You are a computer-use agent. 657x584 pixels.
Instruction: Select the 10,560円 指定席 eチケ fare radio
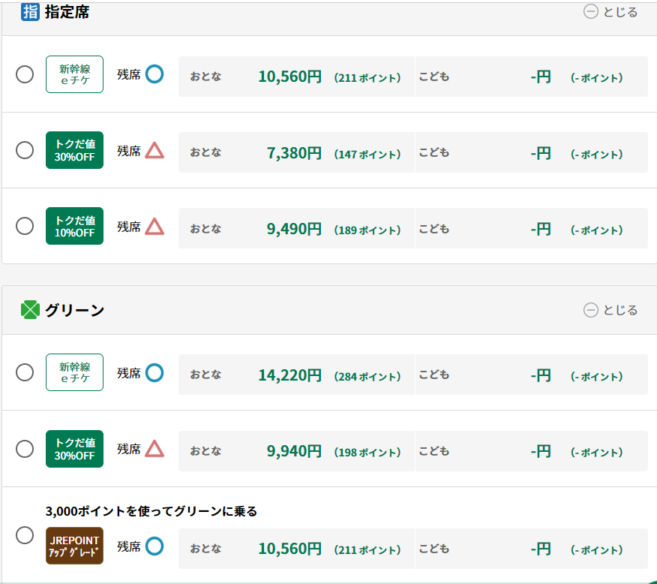(25, 74)
